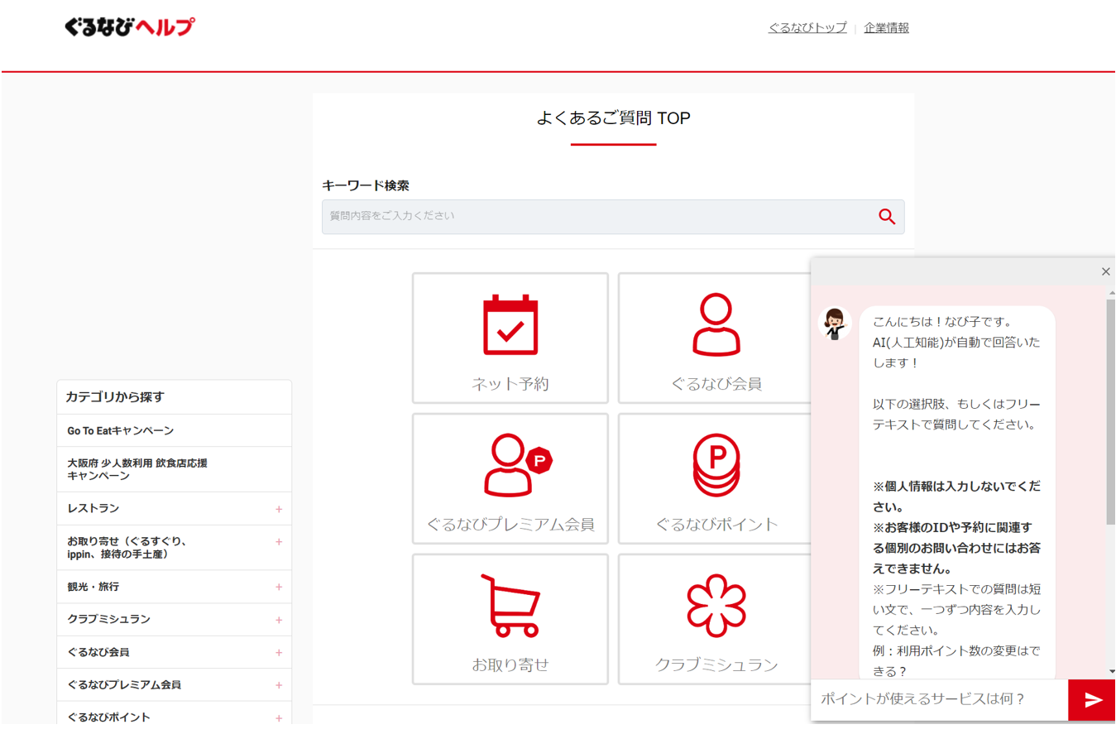1116x734 pixels.
Task: Click the こんにちは！なび子です chat greeting
Action: click(x=942, y=322)
